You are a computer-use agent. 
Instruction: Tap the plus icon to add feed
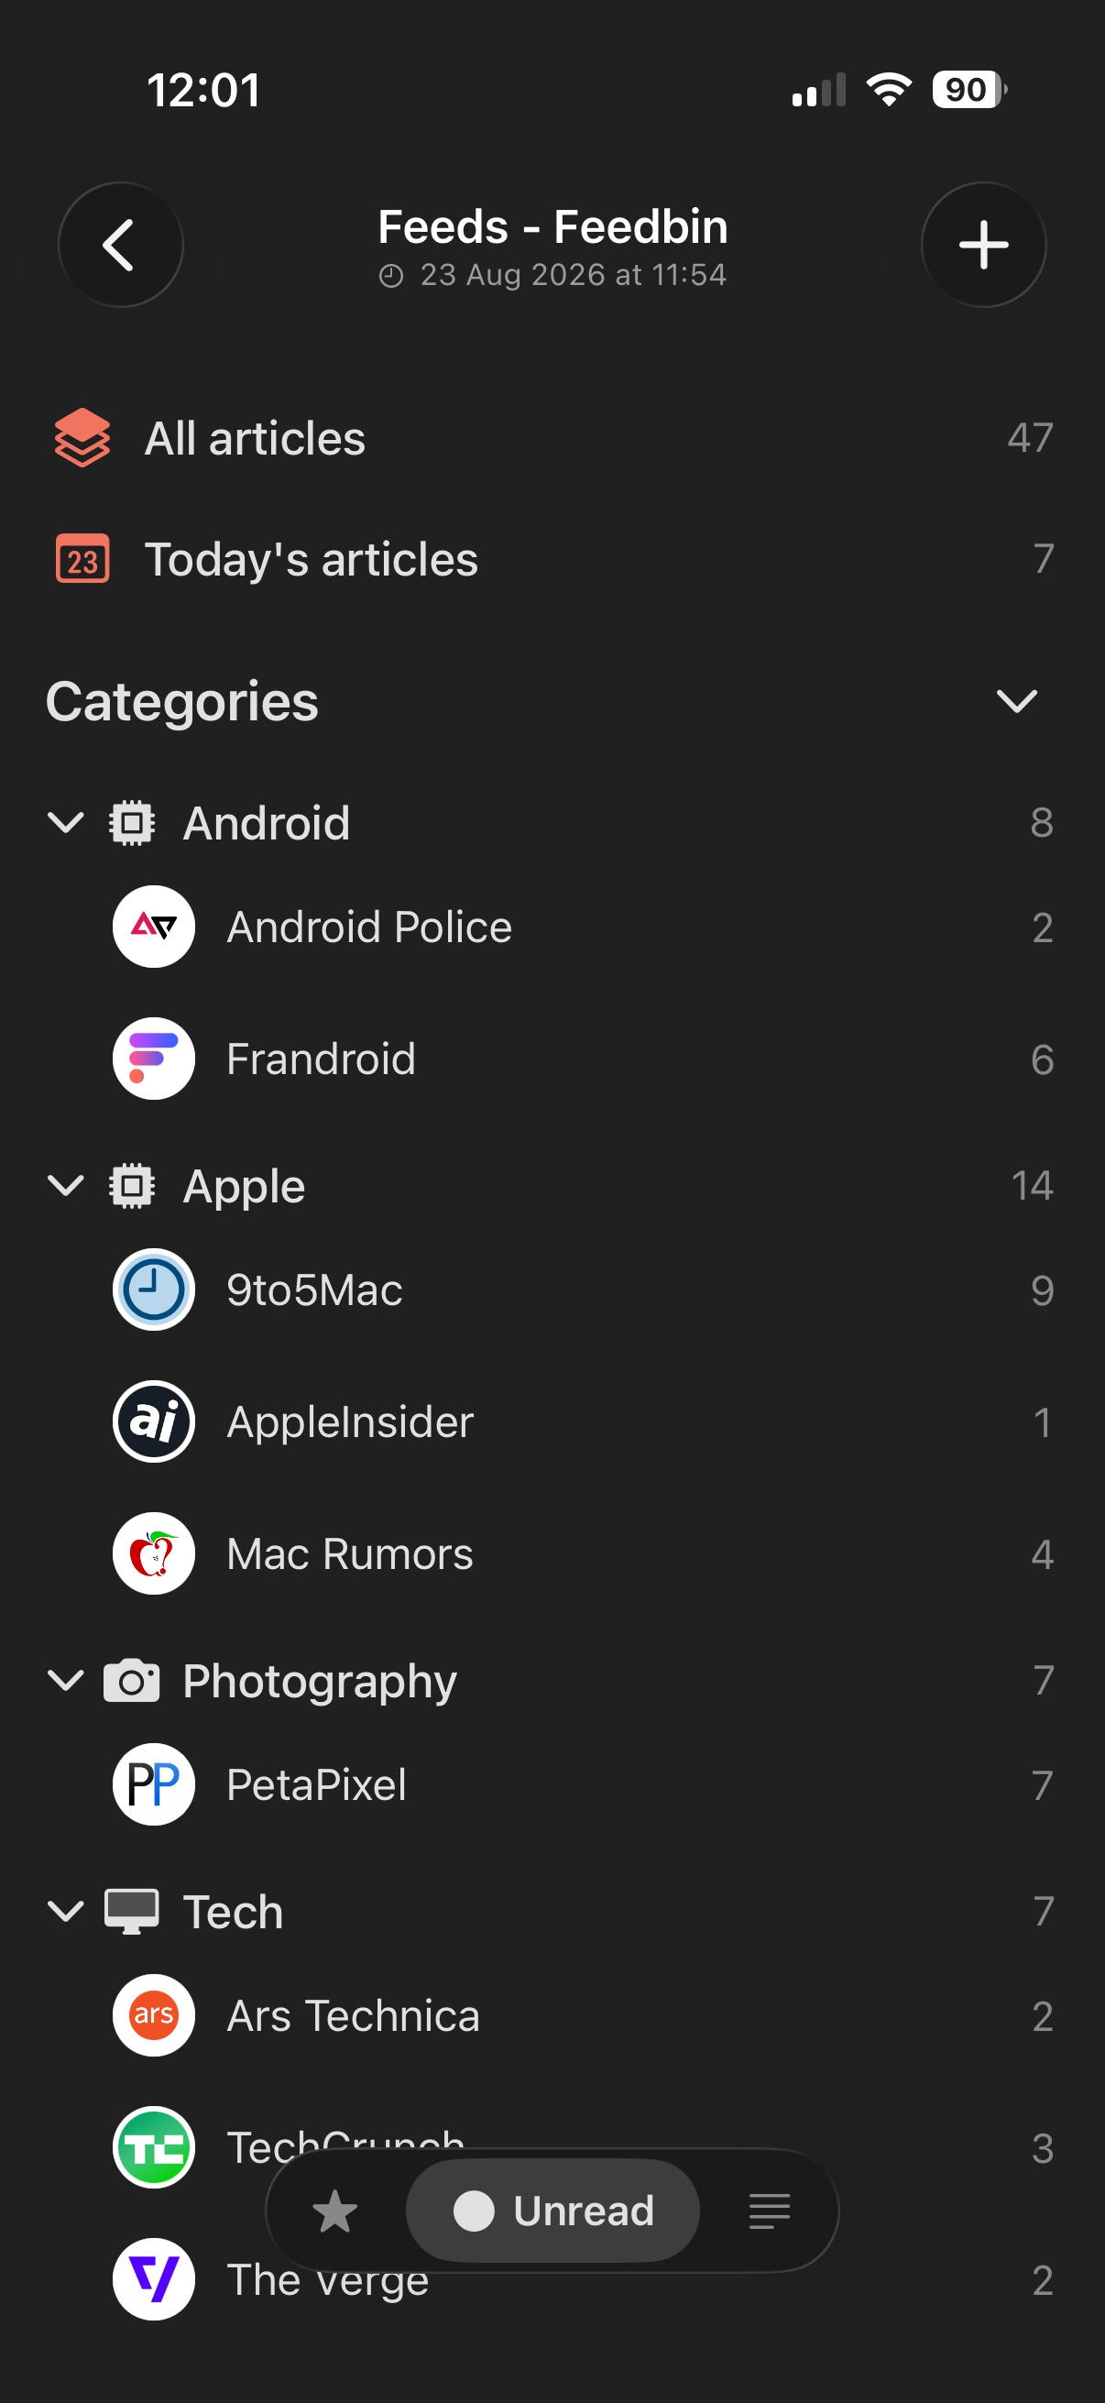tap(983, 245)
